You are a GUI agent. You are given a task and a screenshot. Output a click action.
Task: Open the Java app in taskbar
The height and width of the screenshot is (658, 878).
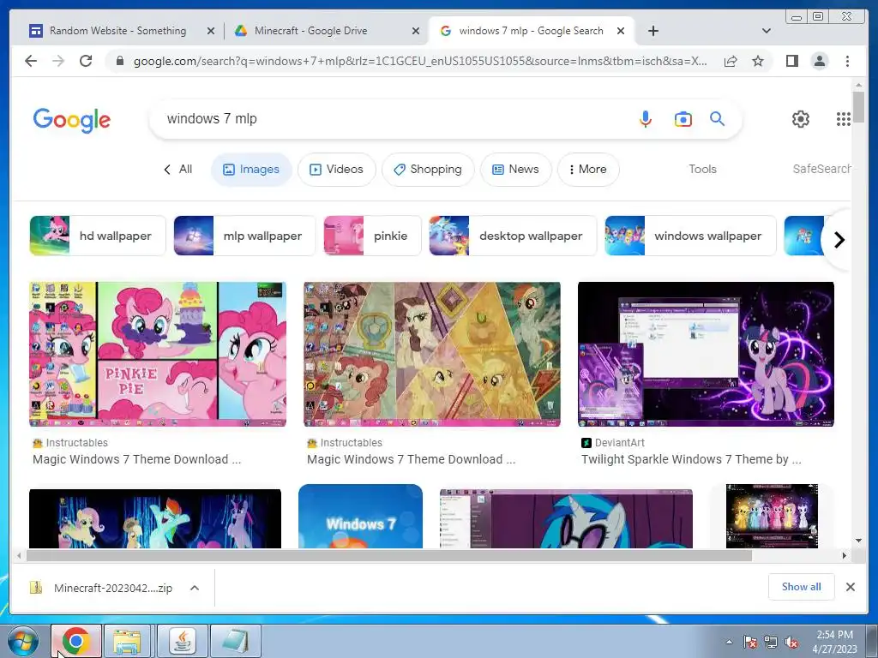click(x=182, y=641)
